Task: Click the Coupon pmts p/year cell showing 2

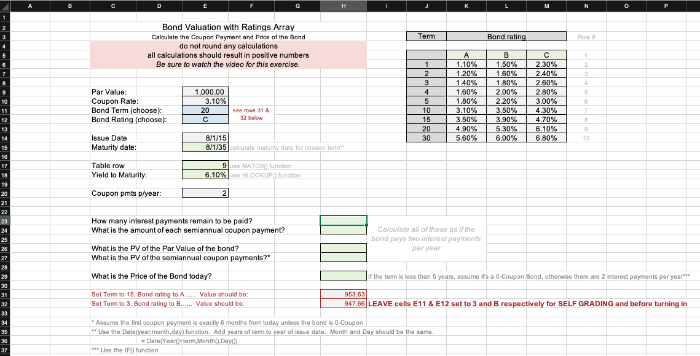Action: 204,193
